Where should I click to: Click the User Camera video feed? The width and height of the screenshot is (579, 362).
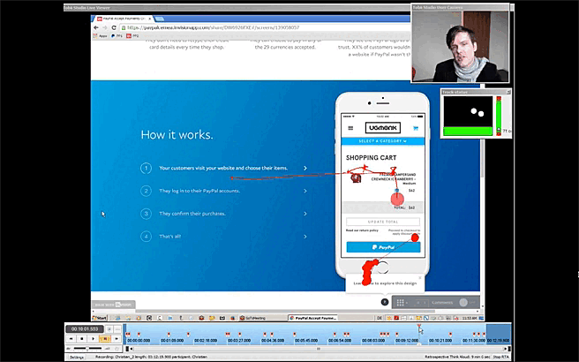tap(460, 46)
